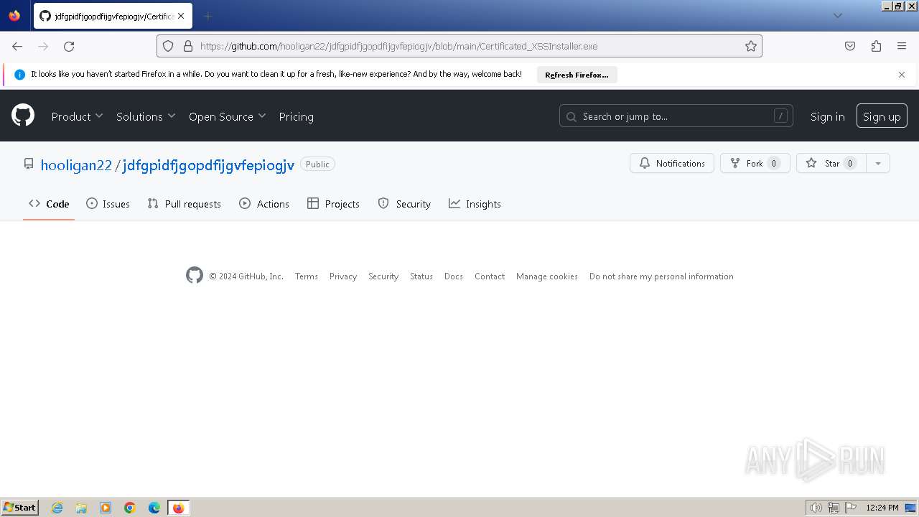The image size is (919, 517).
Task: Open the footer Privacy link
Action: point(342,276)
